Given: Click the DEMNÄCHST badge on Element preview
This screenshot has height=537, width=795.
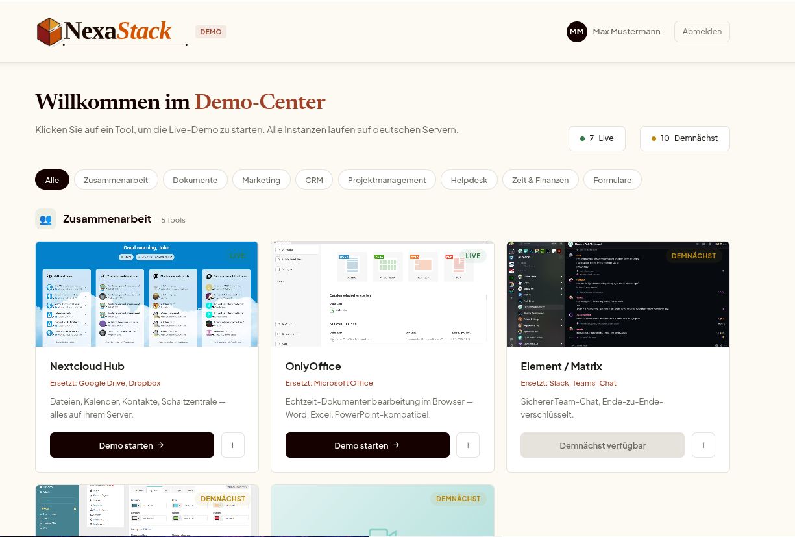Looking at the screenshot, I should tap(694, 256).
